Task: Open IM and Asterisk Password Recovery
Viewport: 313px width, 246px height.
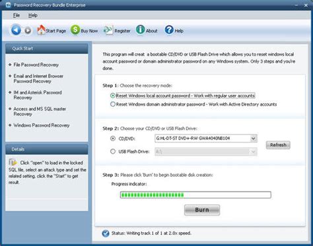Action: click(38, 95)
